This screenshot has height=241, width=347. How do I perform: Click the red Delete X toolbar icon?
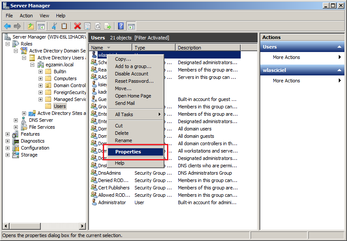[78, 26]
